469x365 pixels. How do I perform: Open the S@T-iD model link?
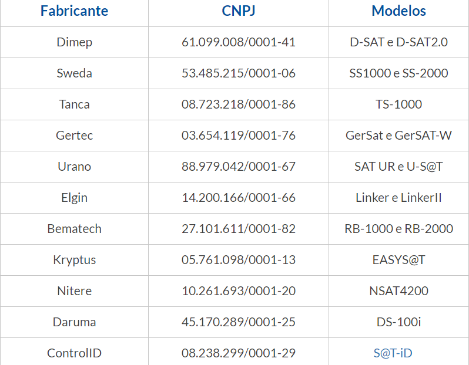coord(393,353)
